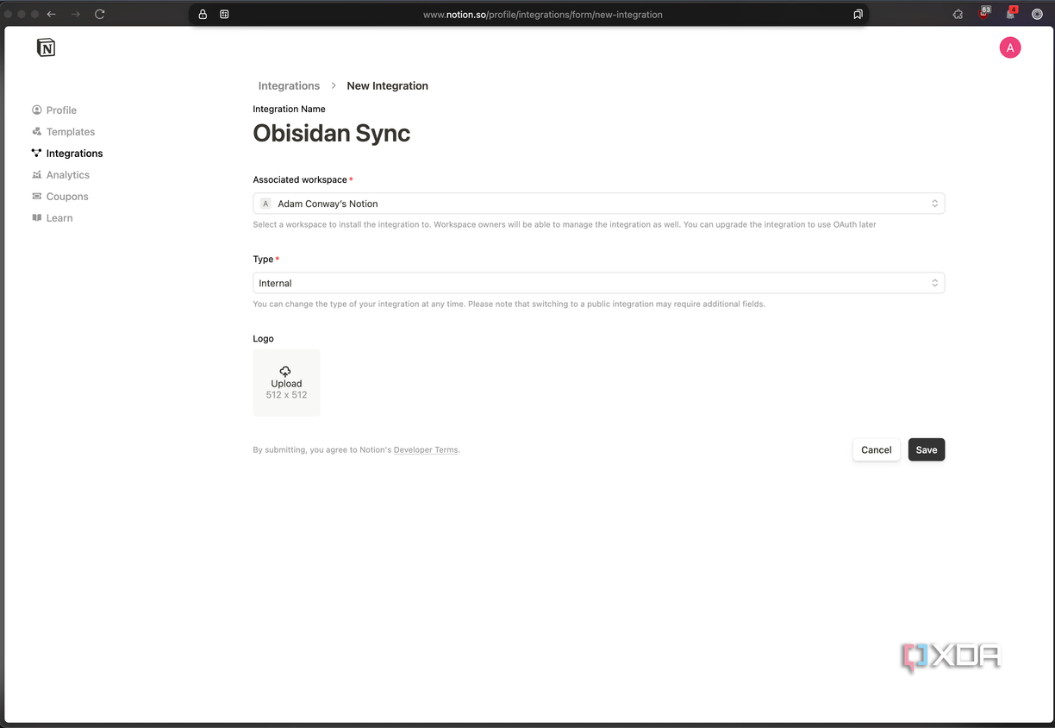This screenshot has width=1055, height=728.
Task: Click the Templates sidebar icon
Action: [x=37, y=132]
